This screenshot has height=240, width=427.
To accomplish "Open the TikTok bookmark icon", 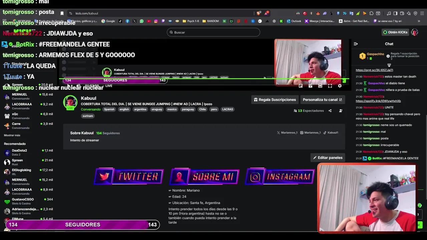I will pyautogui.click(x=120, y=21).
